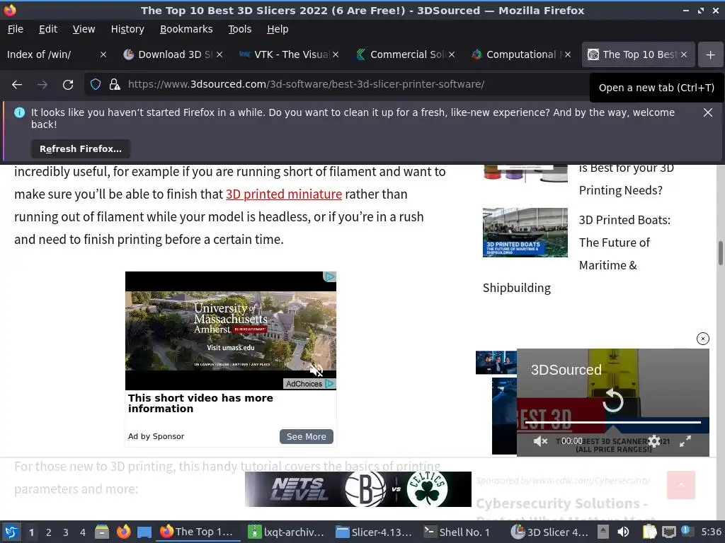Click the Nets vs Celtics banner ad

pyautogui.click(x=358, y=489)
